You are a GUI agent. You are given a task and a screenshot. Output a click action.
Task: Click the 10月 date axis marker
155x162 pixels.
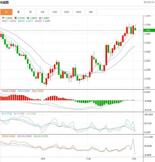[x=43, y=159]
